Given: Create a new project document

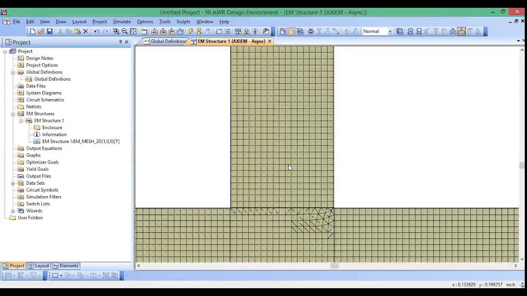Looking at the screenshot, I should coord(33,31).
